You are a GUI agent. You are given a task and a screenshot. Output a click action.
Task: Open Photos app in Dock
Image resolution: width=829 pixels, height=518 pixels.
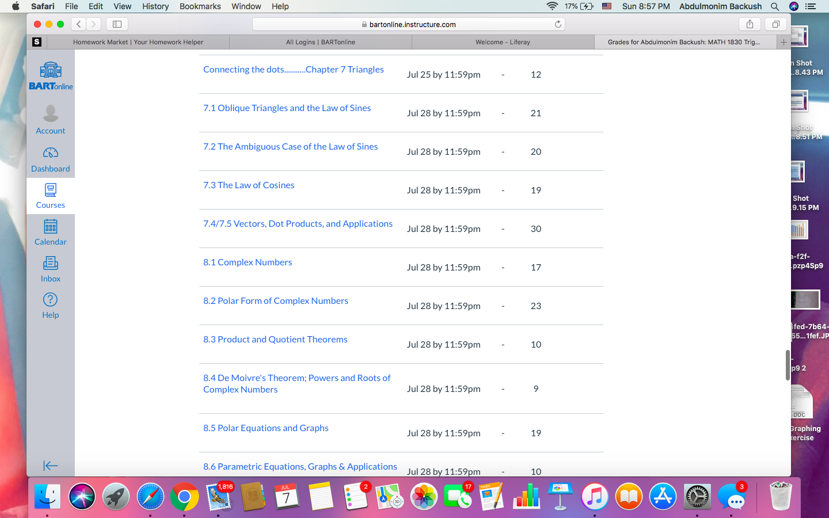424,496
